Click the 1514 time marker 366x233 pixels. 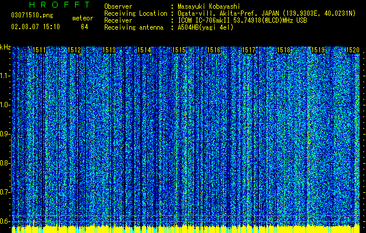coord(144,50)
